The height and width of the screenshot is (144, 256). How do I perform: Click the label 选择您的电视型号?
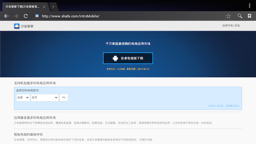(x=28, y=91)
